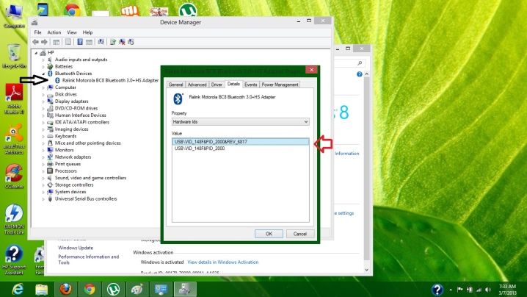Open Adobe Reader XI desktop icon
This screenshot has width=527, height=297.
pyautogui.click(x=14, y=99)
